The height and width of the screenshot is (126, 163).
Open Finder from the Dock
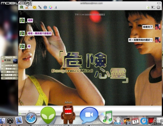tap(2, 121)
